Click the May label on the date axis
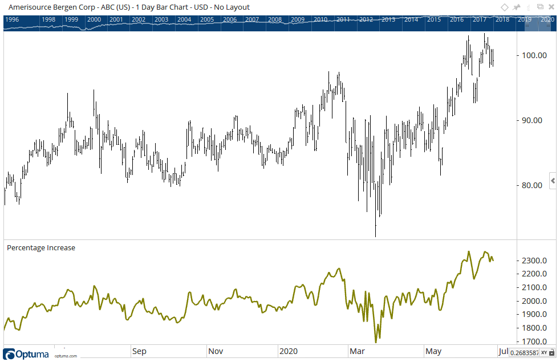560x362 pixels. 433,351
